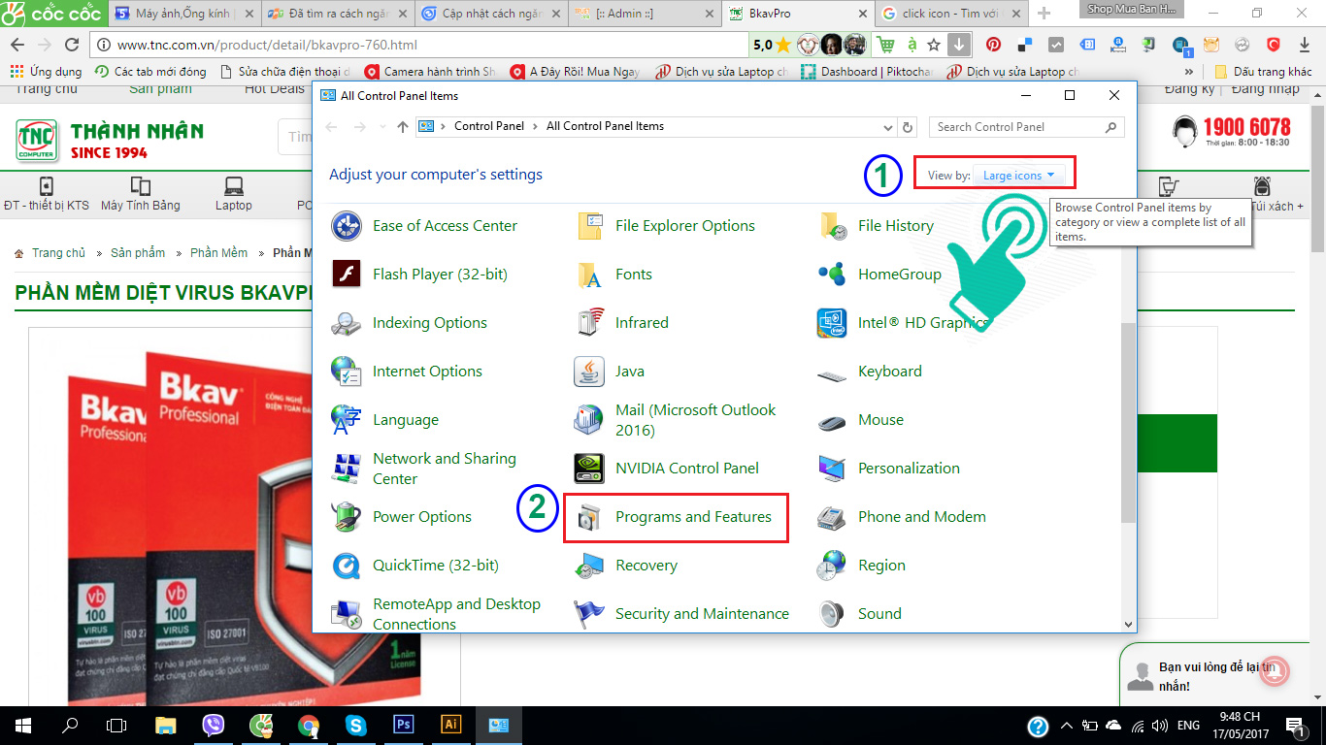Reload the page in the browser

click(x=72, y=45)
